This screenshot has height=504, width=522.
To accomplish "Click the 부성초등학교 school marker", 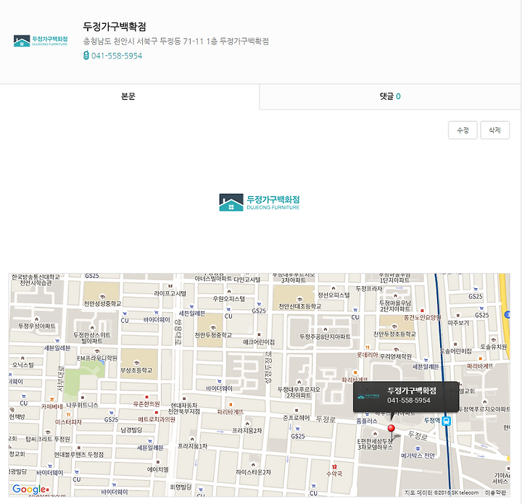I will [x=136, y=363].
